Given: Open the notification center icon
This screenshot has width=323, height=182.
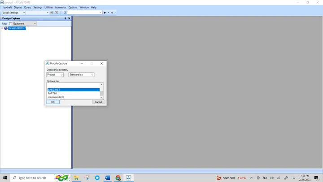Looking at the screenshot, I should tap(316, 178).
